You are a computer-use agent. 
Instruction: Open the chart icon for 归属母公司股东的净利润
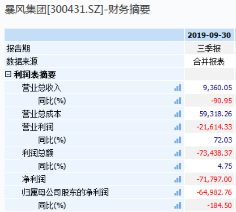(178, 192)
